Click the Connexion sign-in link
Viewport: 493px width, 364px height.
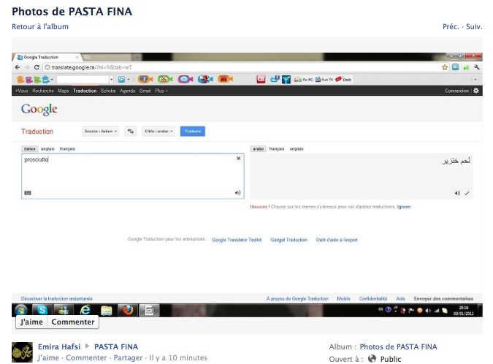click(456, 91)
